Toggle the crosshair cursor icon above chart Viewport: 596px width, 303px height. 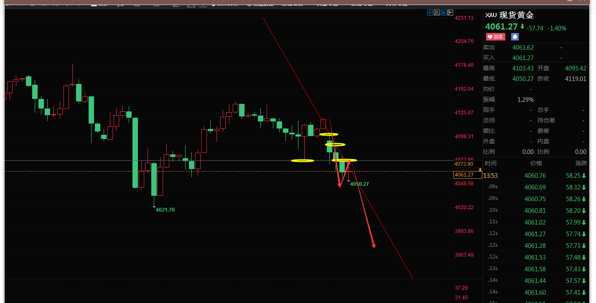coord(430,13)
